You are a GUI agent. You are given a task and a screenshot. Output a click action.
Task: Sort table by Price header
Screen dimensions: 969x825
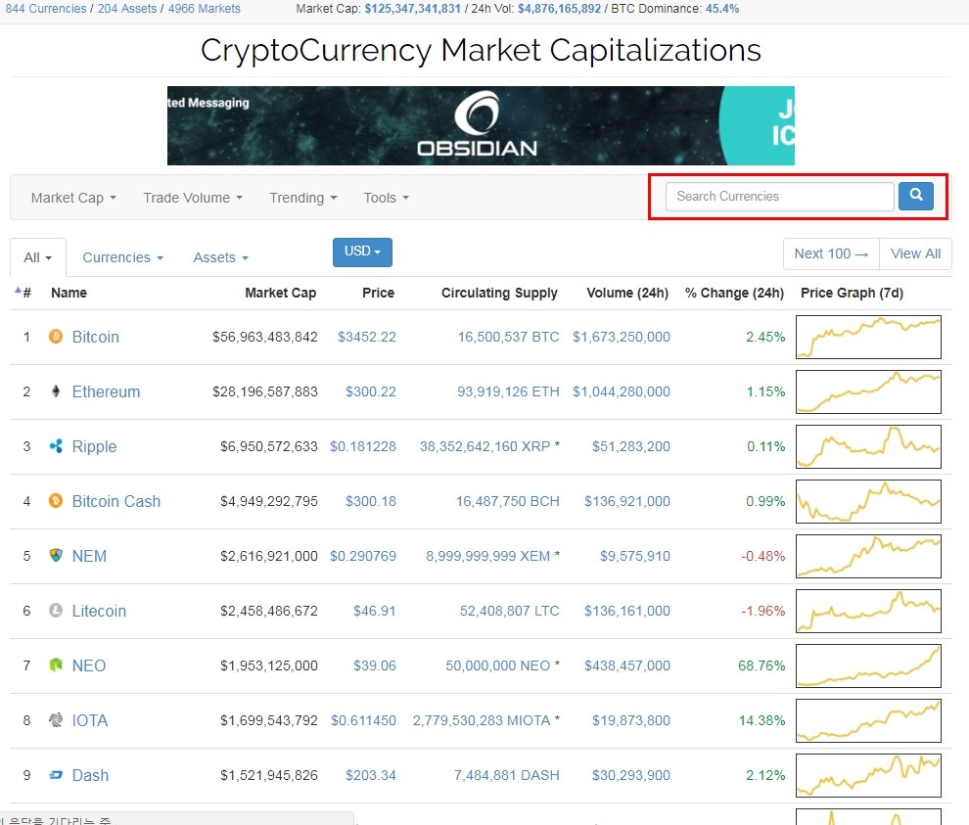coord(378,293)
